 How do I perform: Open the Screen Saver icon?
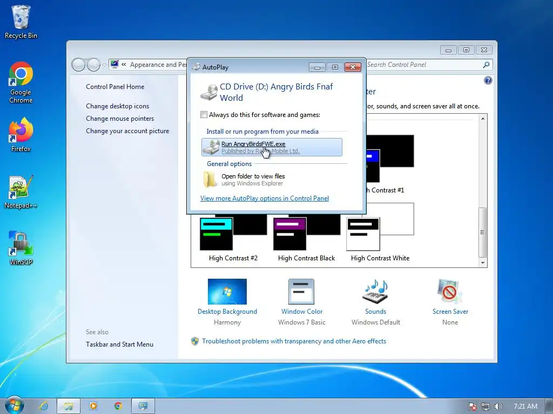click(x=450, y=292)
